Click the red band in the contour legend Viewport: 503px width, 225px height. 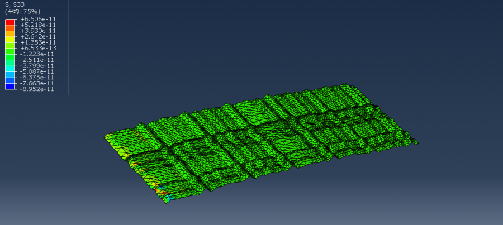[10, 22]
